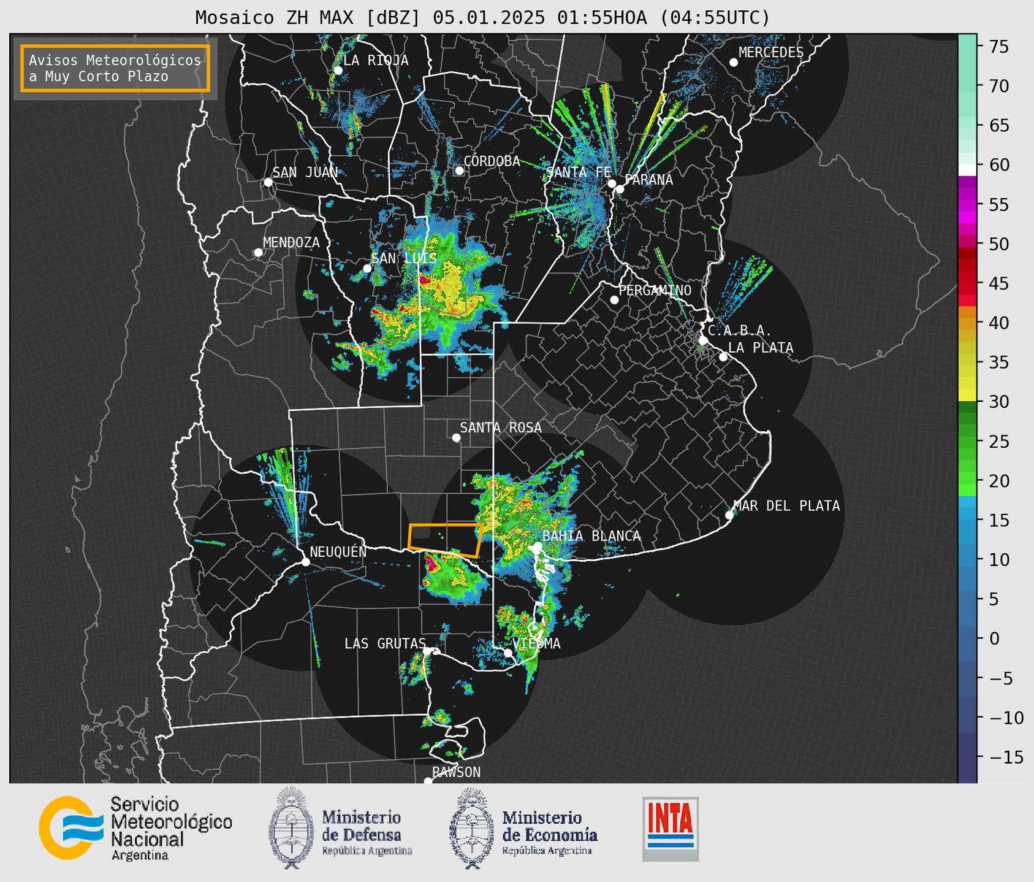The image size is (1034, 882).
Task: Click the Ministerio de Defensa coat of arms
Action: pos(291,827)
